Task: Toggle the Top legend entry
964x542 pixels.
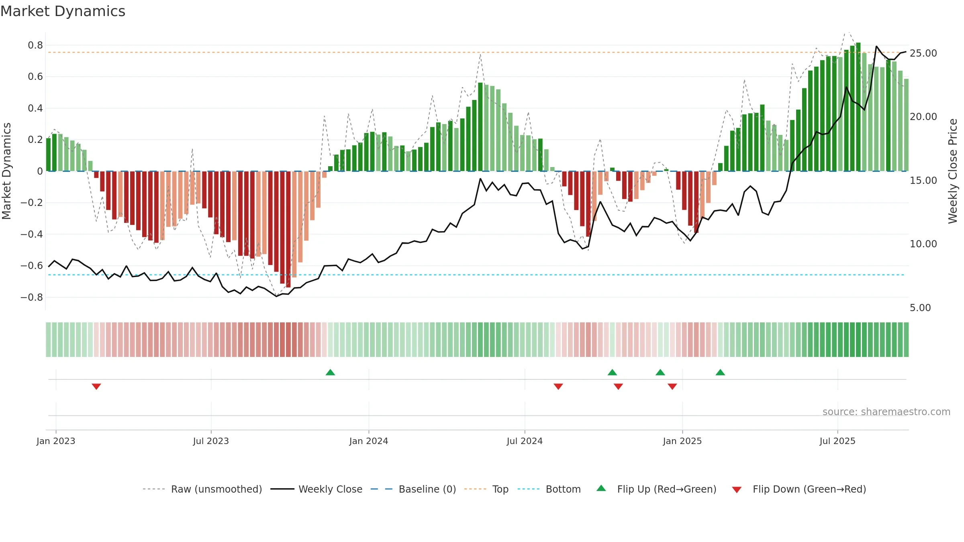Action: click(x=486, y=489)
